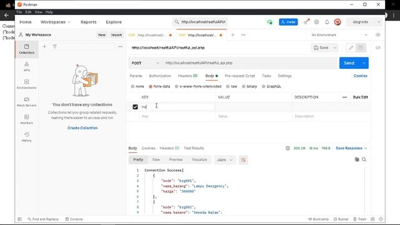Open the user avatar profile menu

[x=337, y=22]
